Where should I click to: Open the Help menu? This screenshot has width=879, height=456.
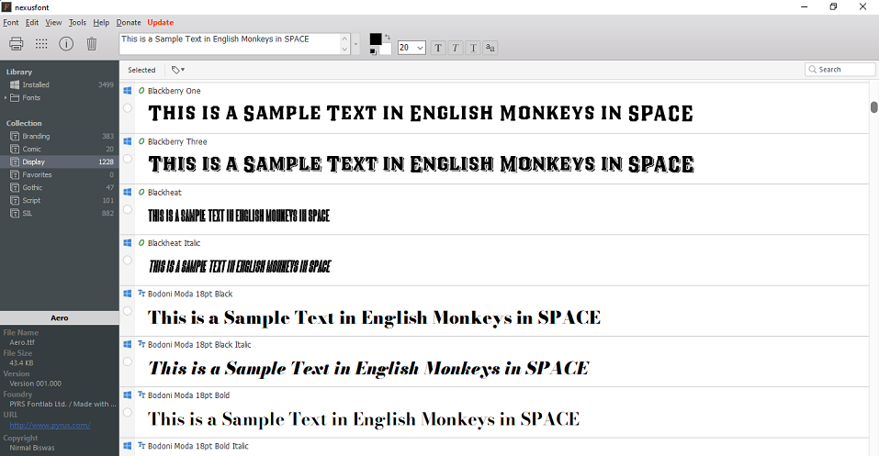coord(101,22)
